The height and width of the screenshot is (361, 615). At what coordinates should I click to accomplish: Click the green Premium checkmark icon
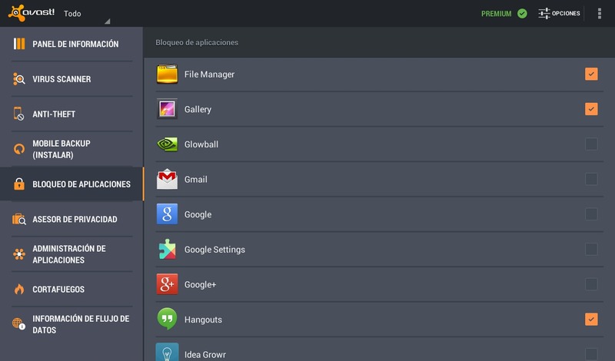pos(522,13)
